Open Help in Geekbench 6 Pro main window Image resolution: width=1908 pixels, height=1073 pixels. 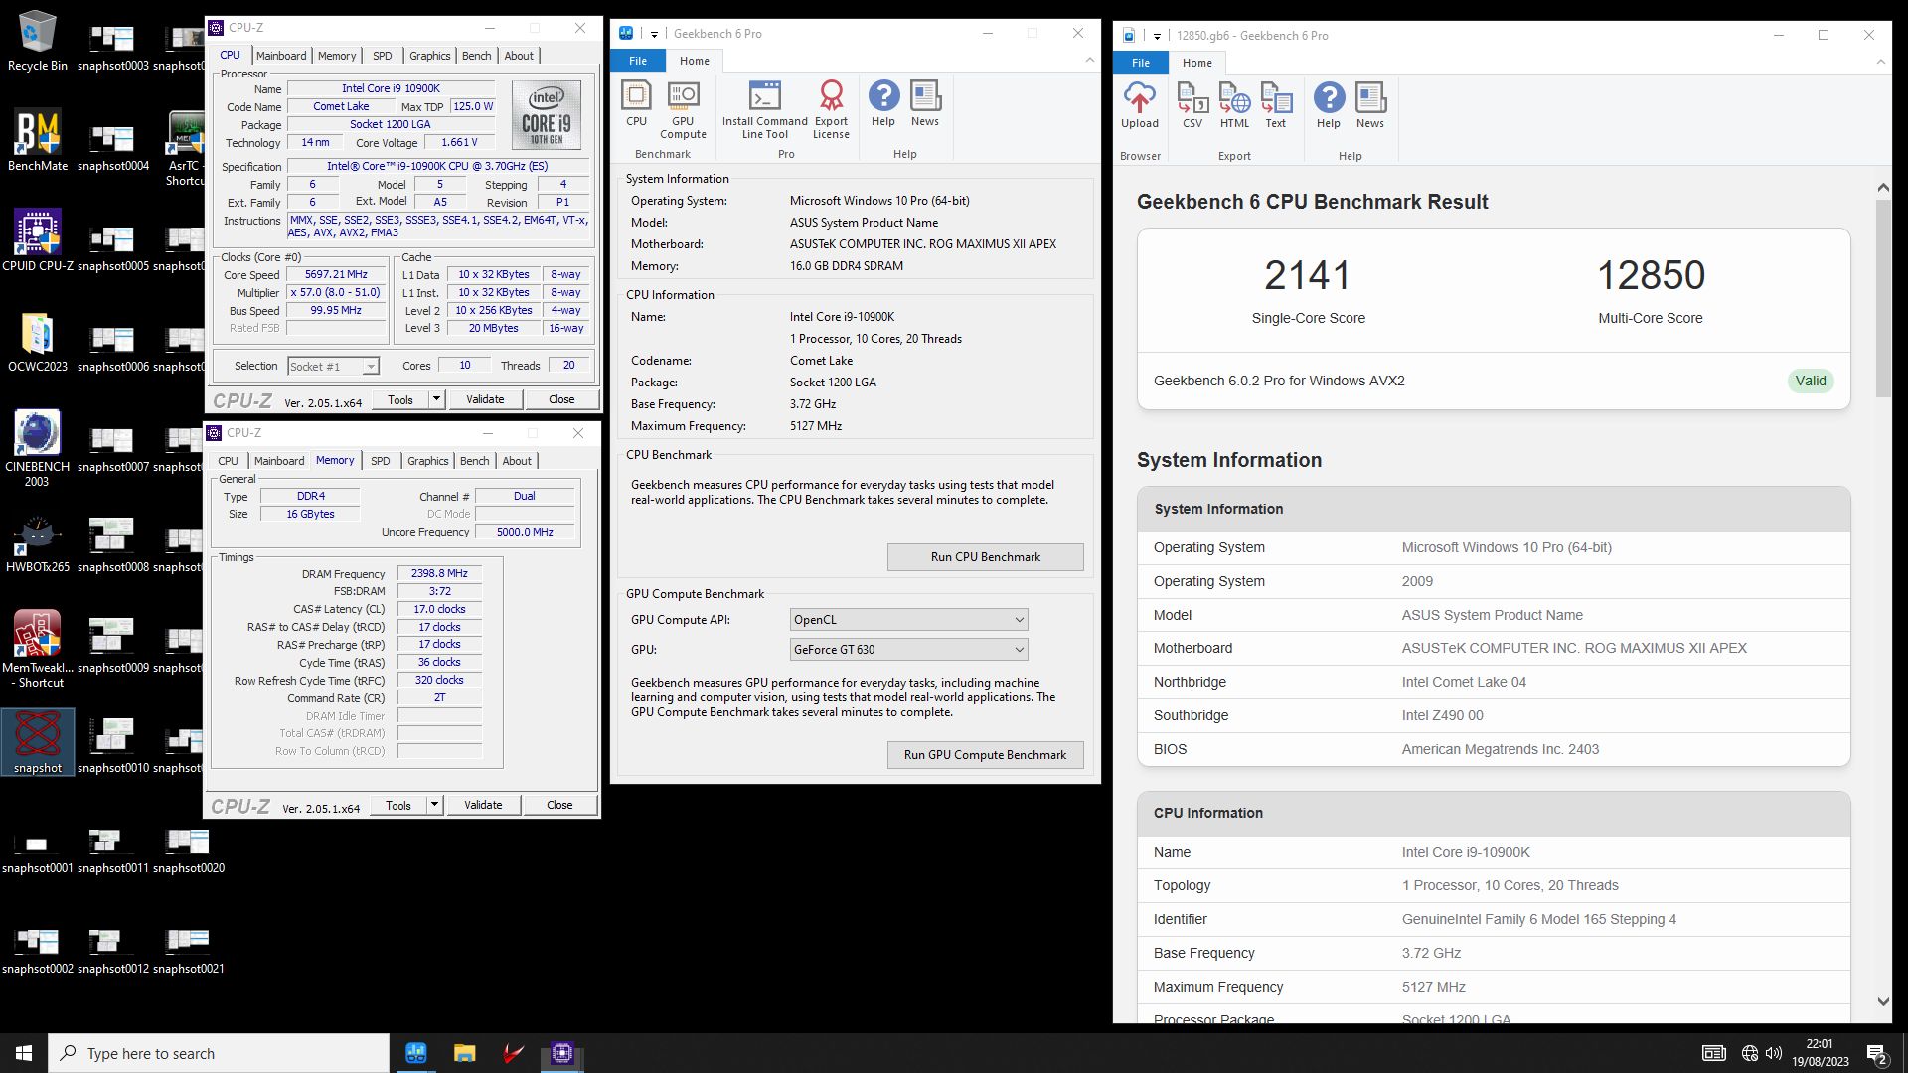(x=883, y=103)
